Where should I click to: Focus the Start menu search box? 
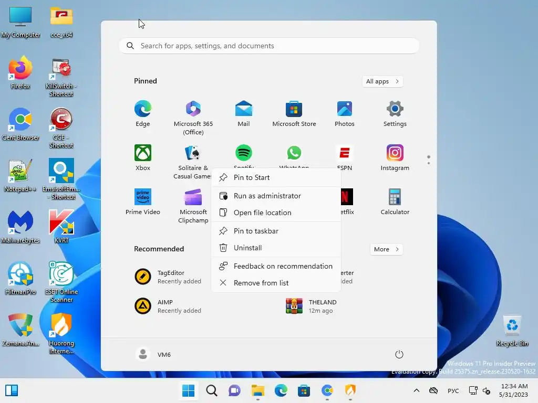268,46
